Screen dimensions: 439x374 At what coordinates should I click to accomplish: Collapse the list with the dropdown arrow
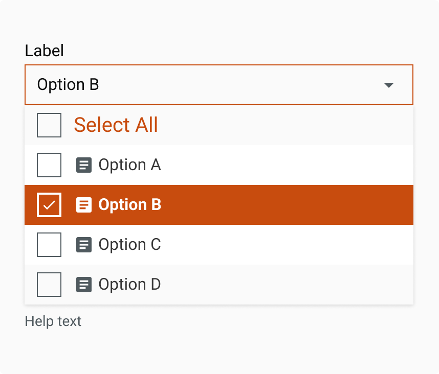click(389, 85)
